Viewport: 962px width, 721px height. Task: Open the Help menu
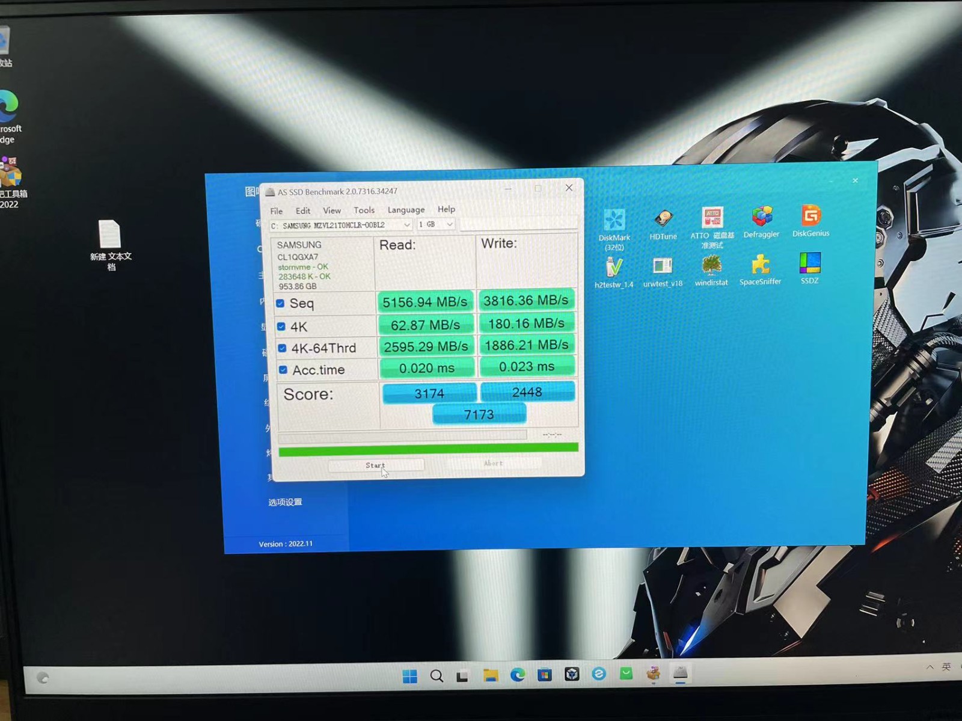pos(446,209)
